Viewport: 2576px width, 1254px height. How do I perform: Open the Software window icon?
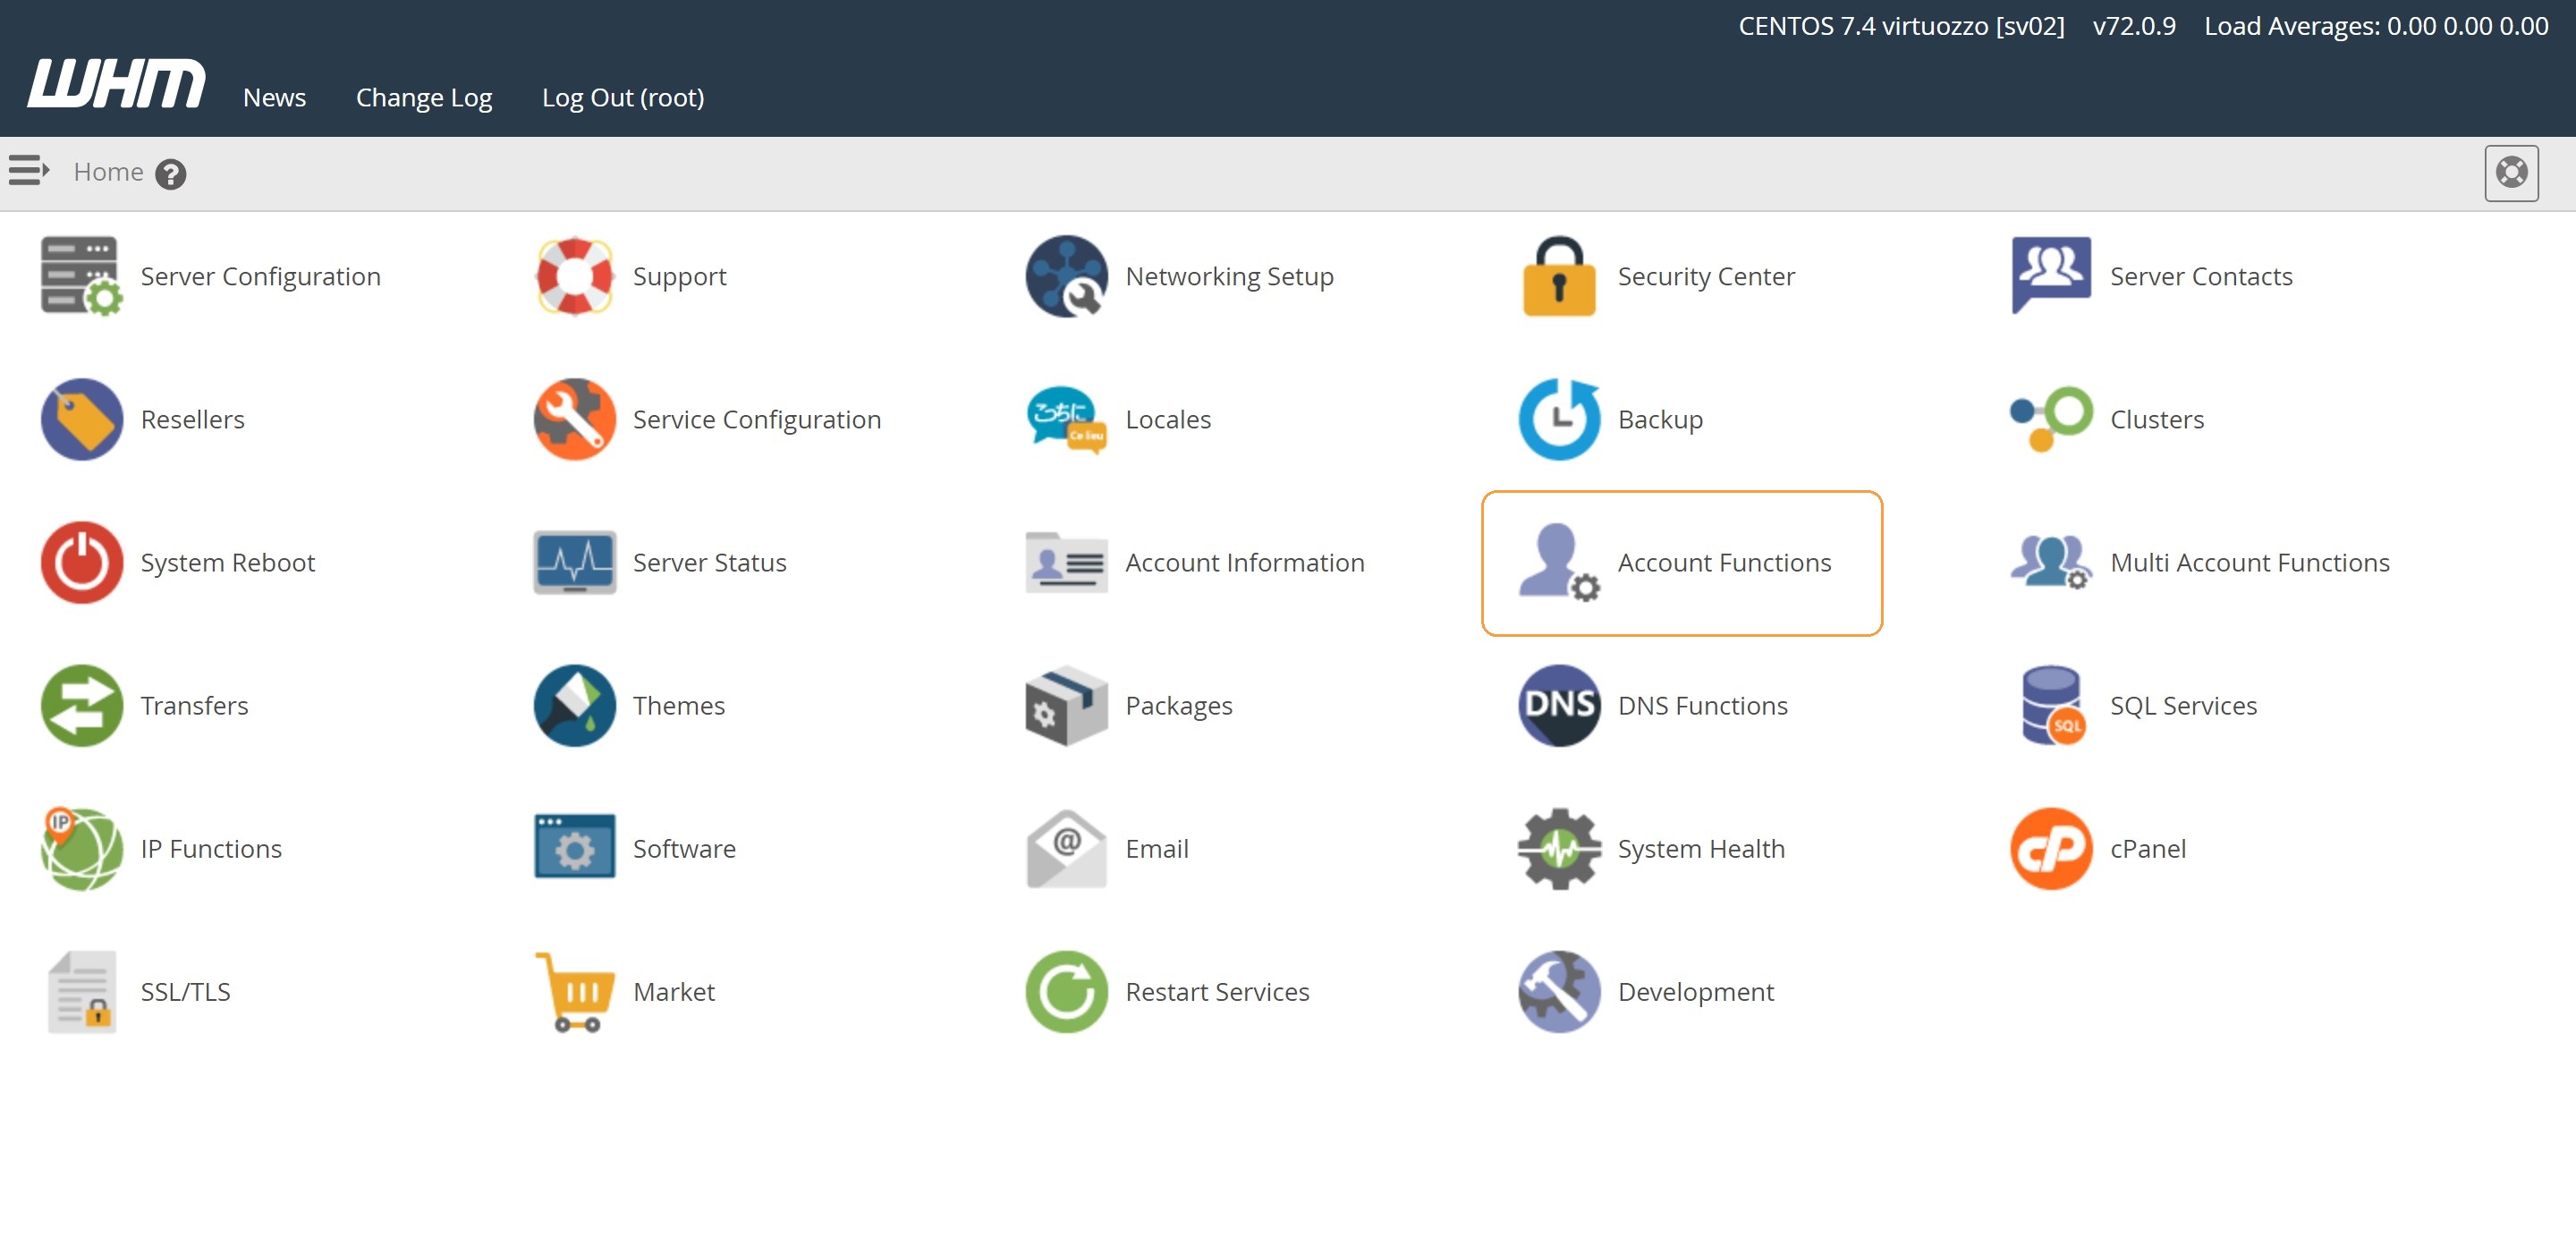point(574,848)
